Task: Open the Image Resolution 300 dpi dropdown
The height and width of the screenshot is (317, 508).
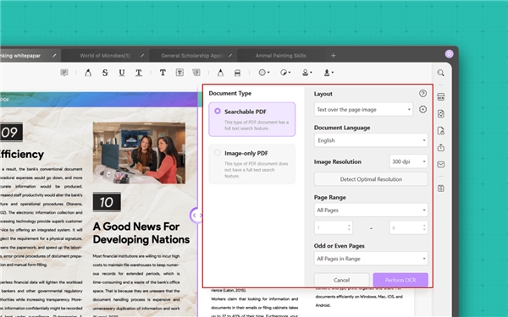Action: (x=408, y=161)
